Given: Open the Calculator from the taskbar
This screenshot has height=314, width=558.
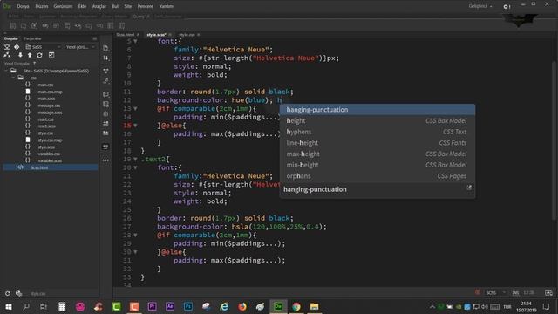Looking at the screenshot, I should pos(62,306).
